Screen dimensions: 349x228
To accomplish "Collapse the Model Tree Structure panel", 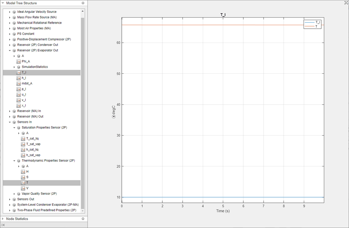I will coord(3,3).
